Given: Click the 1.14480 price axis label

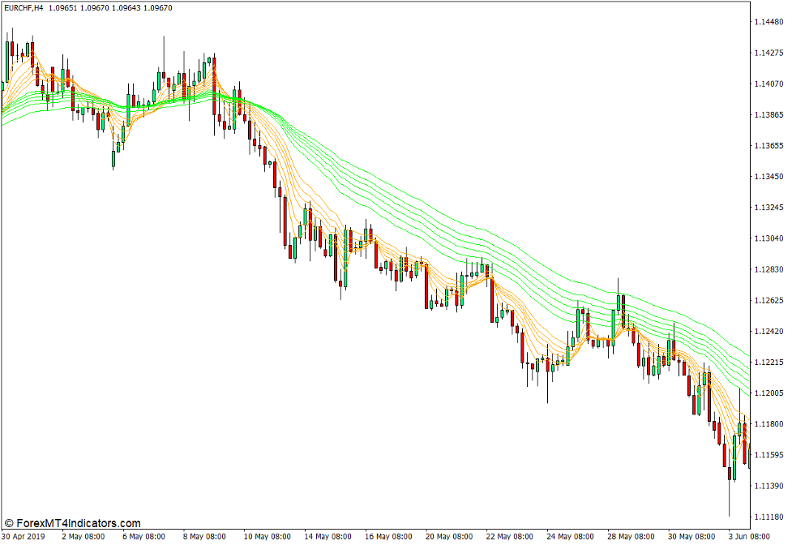Looking at the screenshot, I should pyautogui.click(x=767, y=22).
